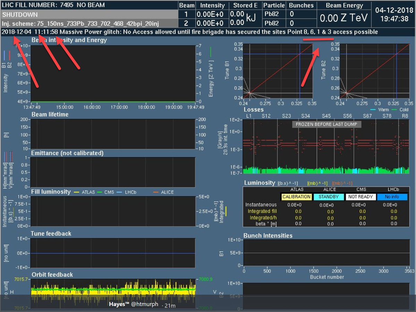Image resolution: width=416 pixels, height=312 pixels.
Task: Select the "Integrated/h" row label
Action: tap(263, 218)
